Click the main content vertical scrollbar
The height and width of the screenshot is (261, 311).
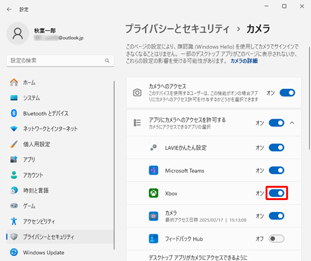[x=310, y=98]
